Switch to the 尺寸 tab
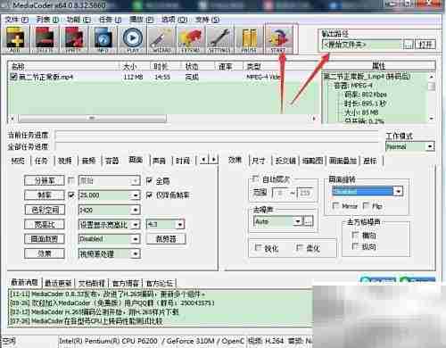The width and height of the screenshot is (446, 348). point(258,161)
